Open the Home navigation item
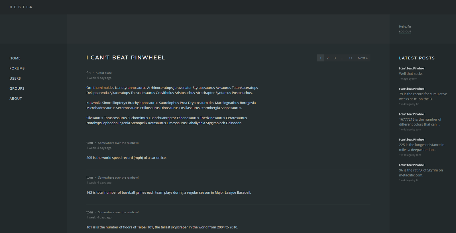This screenshot has width=456, height=233. (x=15, y=58)
